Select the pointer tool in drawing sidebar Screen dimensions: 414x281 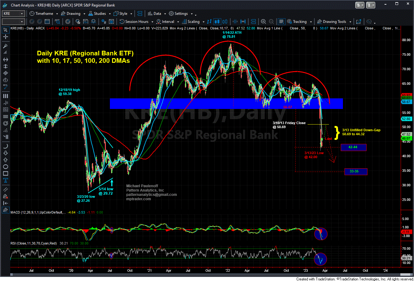5,30
